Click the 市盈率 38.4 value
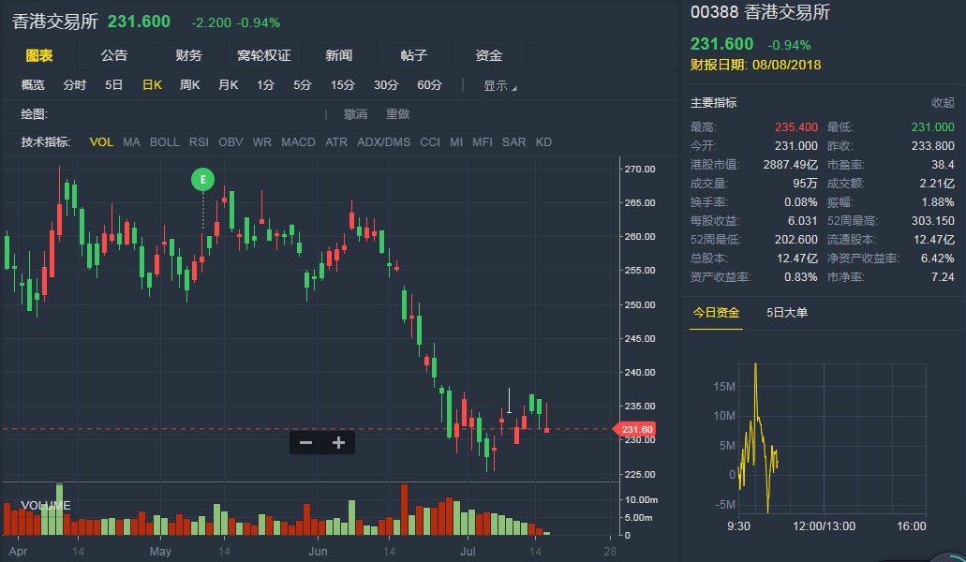This screenshot has width=966, height=562. click(x=943, y=165)
